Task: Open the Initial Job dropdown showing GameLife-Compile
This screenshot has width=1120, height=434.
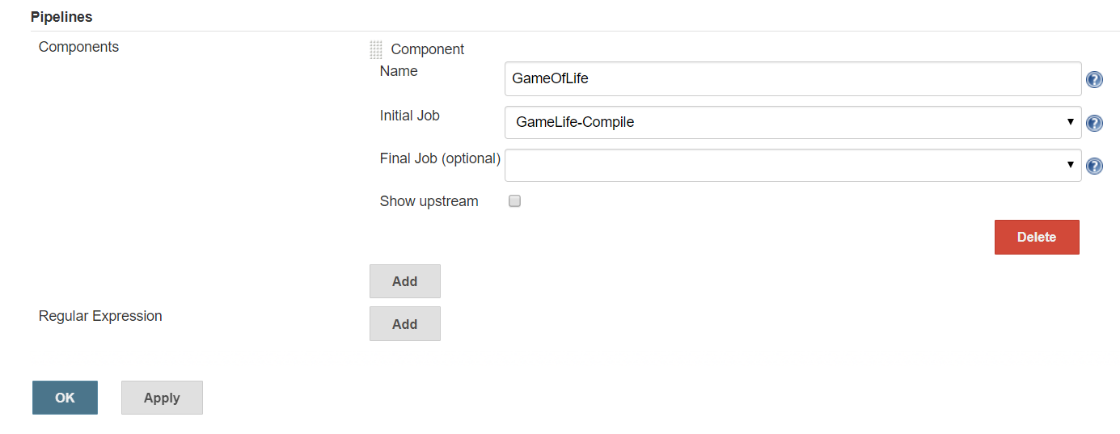Action: click(792, 123)
